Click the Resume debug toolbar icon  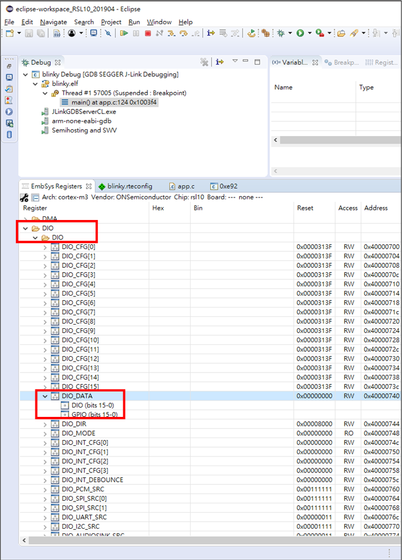point(124,34)
